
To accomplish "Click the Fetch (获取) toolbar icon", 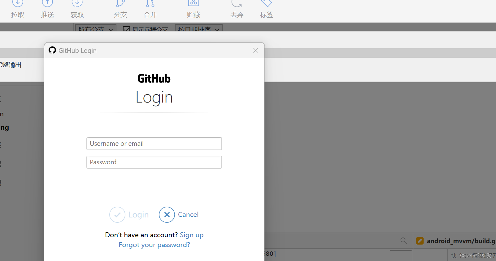I will pyautogui.click(x=77, y=3).
